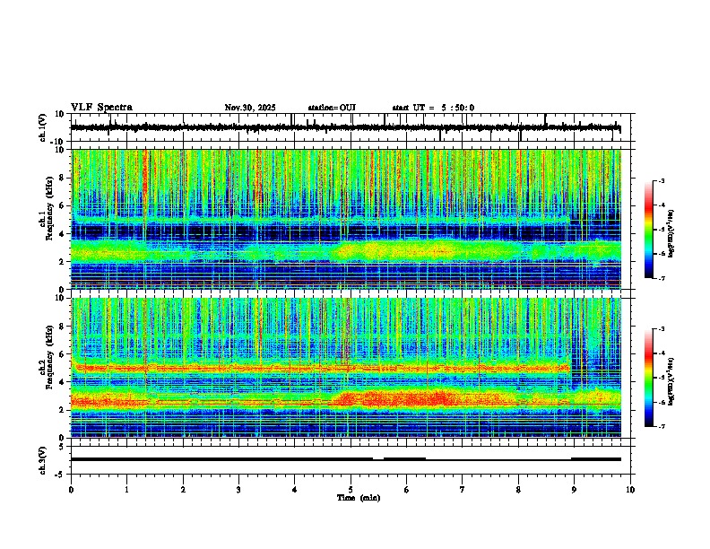Click time axis tick label "5"

coord(351,490)
